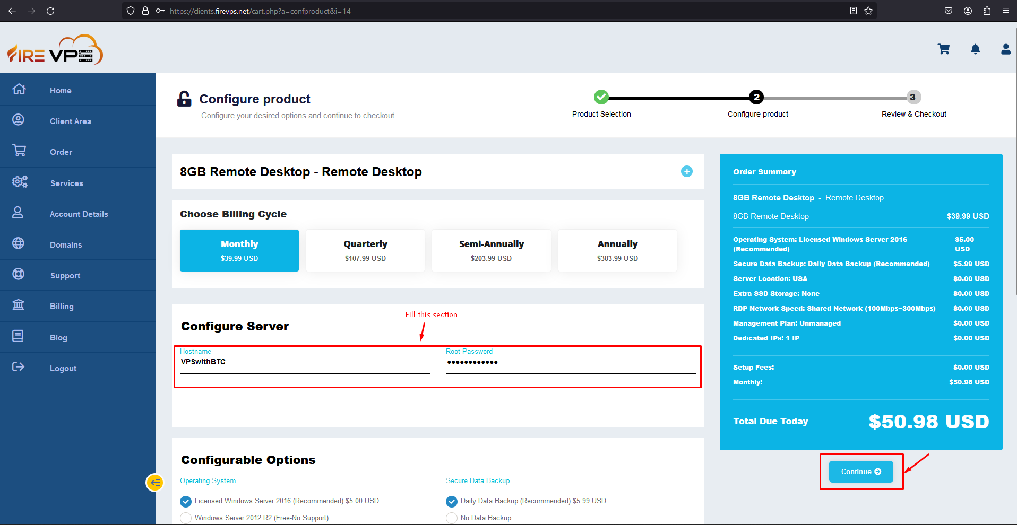The width and height of the screenshot is (1017, 525).
Task: Reload the page with refresh icon
Action: click(x=50, y=11)
